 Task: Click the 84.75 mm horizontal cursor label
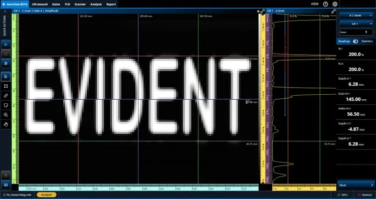(x=252, y=144)
